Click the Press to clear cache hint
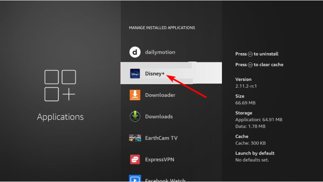The height and width of the screenshot is (182, 323). pos(260,65)
